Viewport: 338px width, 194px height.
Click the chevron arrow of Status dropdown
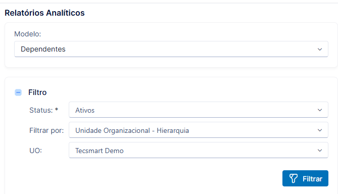320,110
